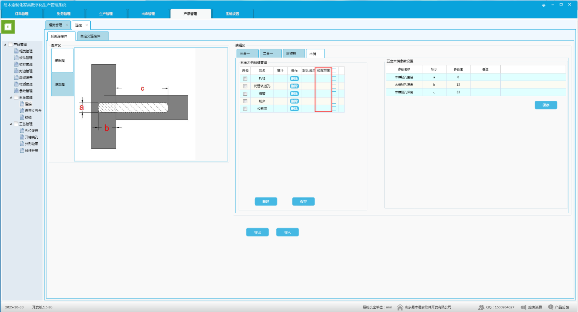Tick the checkbox for 代替轨道孔 row
This screenshot has width=578, height=312.
[x=245, y=86]
